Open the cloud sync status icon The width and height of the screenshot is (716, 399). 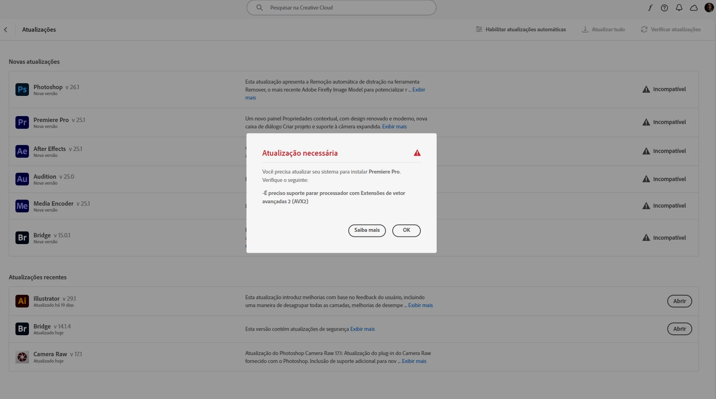694,8
